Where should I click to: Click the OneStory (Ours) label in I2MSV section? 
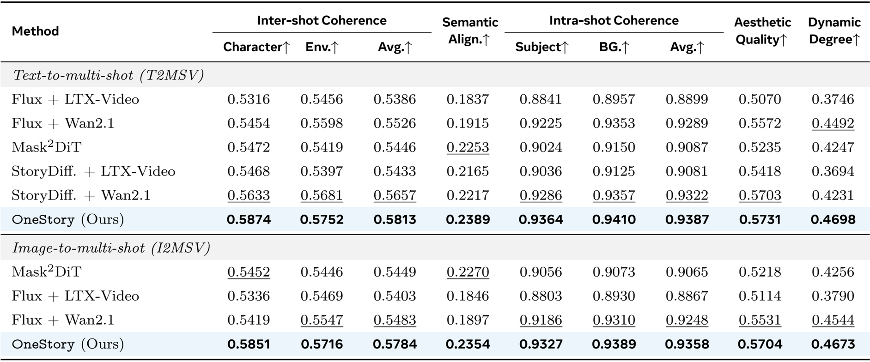[68, 344]
